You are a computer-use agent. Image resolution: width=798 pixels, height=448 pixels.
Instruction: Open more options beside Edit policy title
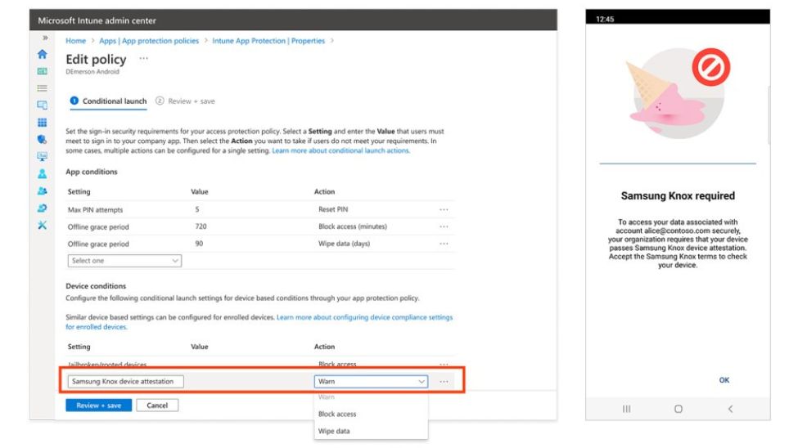(x=143, y=59)
